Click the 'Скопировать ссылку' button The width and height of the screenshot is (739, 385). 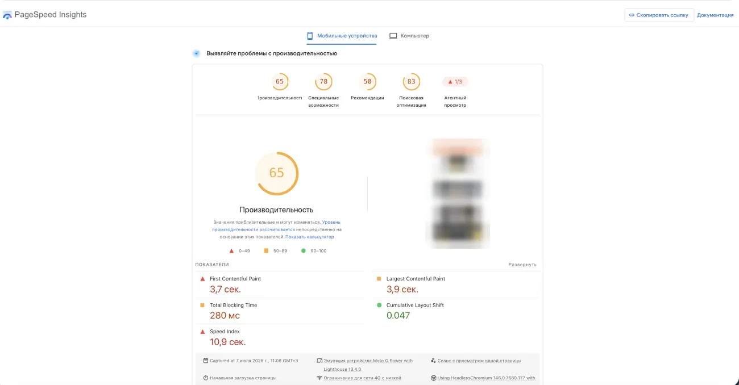pos(659,15)
